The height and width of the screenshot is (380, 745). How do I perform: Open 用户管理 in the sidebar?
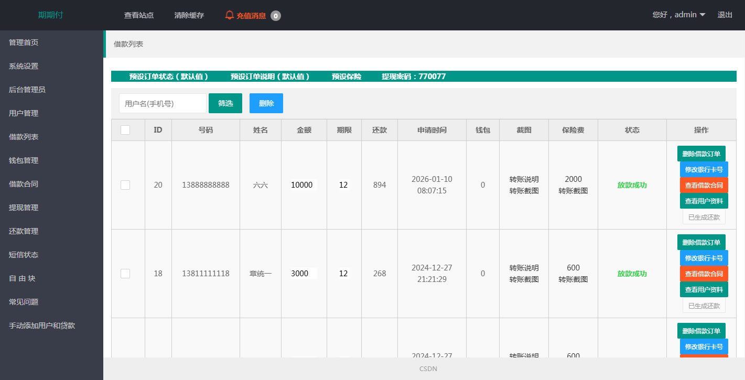pyautogui.click(x=24, y=113)
